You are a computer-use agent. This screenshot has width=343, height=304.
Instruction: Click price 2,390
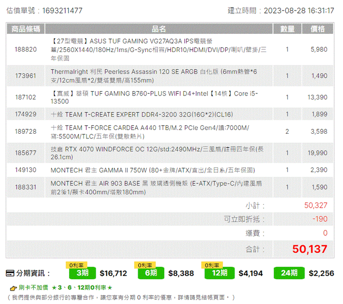pyautogui.click(x=319, y=170)
